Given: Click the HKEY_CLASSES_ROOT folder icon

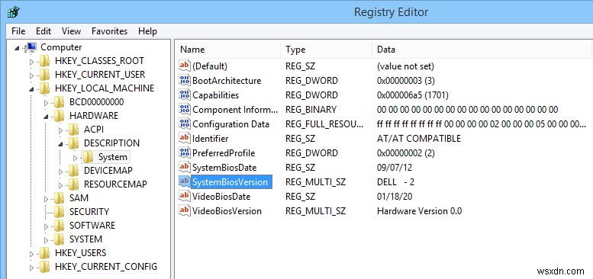Looking at the screenshot, I should 44,61.
